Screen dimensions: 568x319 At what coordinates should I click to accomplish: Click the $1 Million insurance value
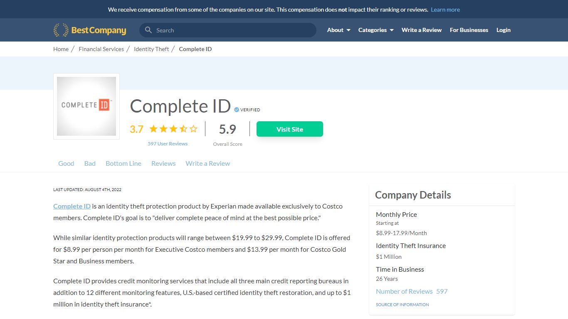[x=389, y=257]
